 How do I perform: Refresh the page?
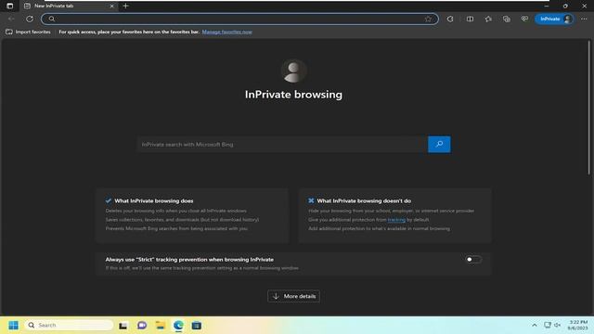[x=29, y=19]
